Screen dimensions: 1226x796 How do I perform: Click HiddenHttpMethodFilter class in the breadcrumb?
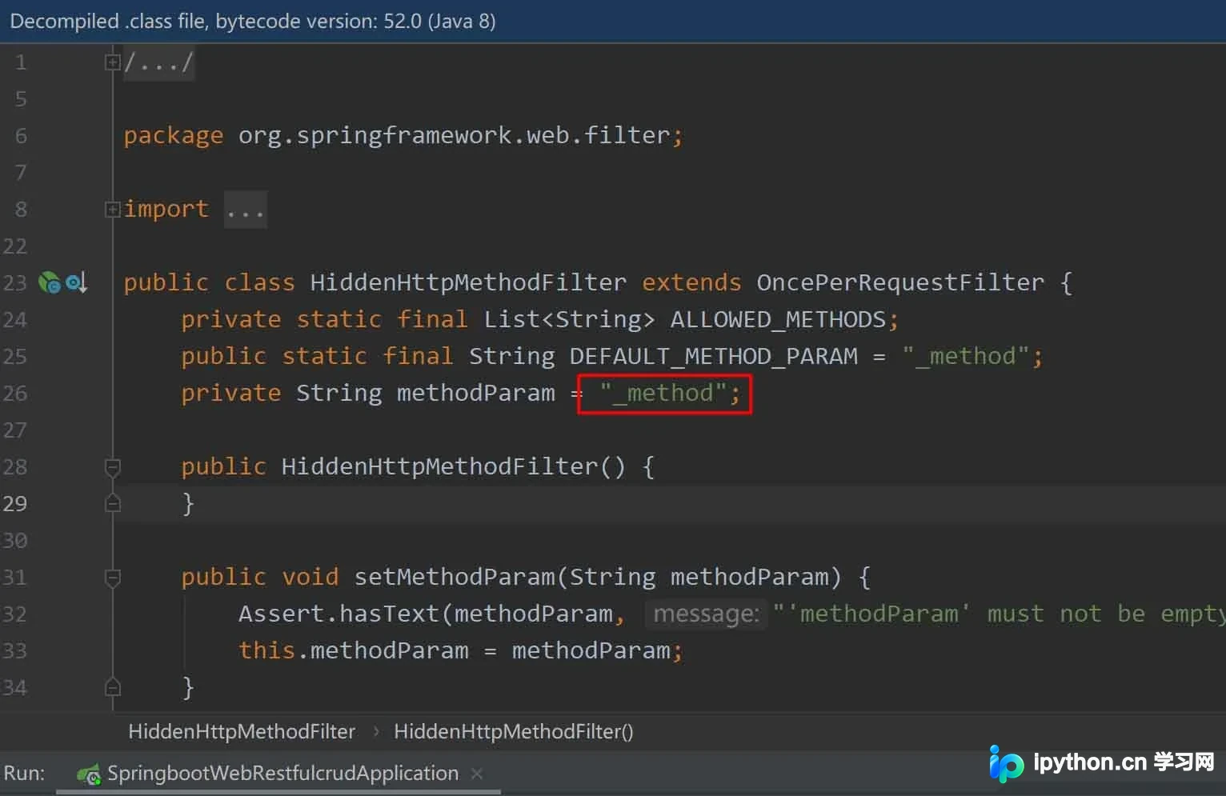click(x=242, y=732)
